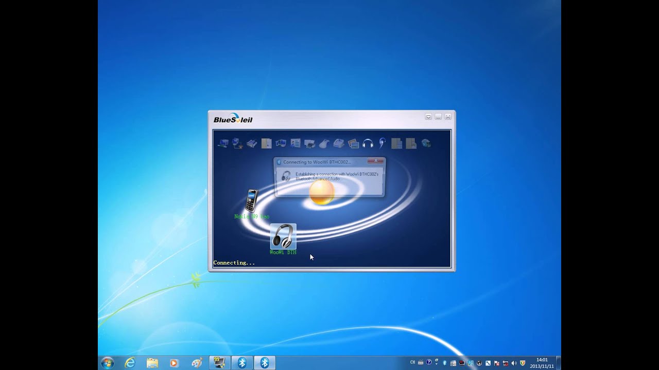Image resolution: width=659 pixels, height=370 pixels.
Task: Minimize the BlueSoleil window
Action: click(x=438, y=117)
